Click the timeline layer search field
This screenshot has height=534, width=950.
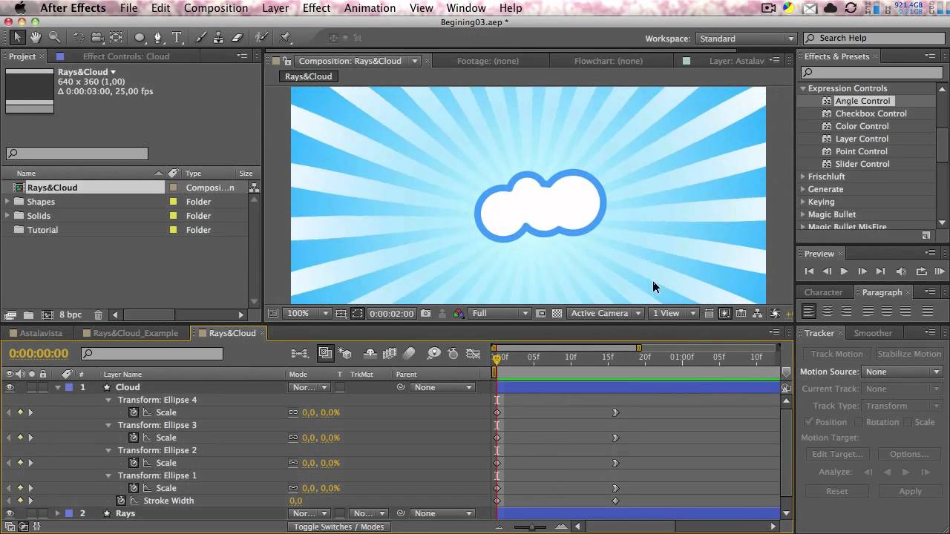pyautogui.click(x=151, y=354)
